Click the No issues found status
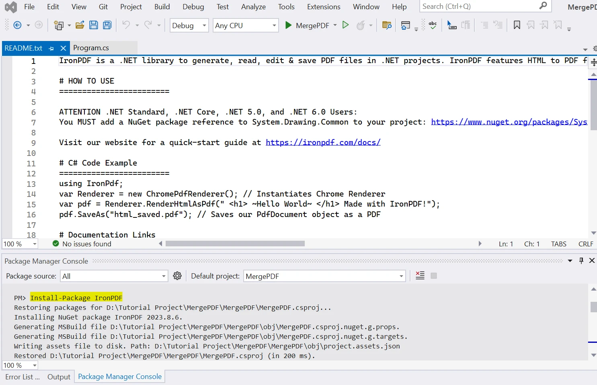The width and height of the screenshot is (597, 385). [82, 244]
